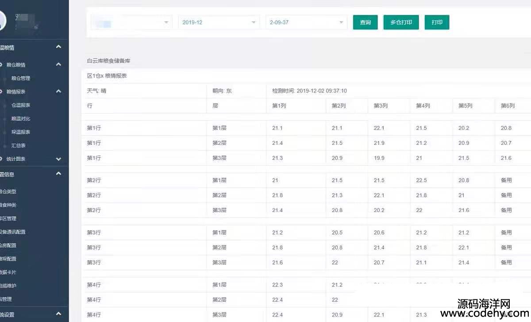Collapse the 温粮情 sidebar section chevron
This screenshot has width=531, height=322.
[x=58, y=47]
